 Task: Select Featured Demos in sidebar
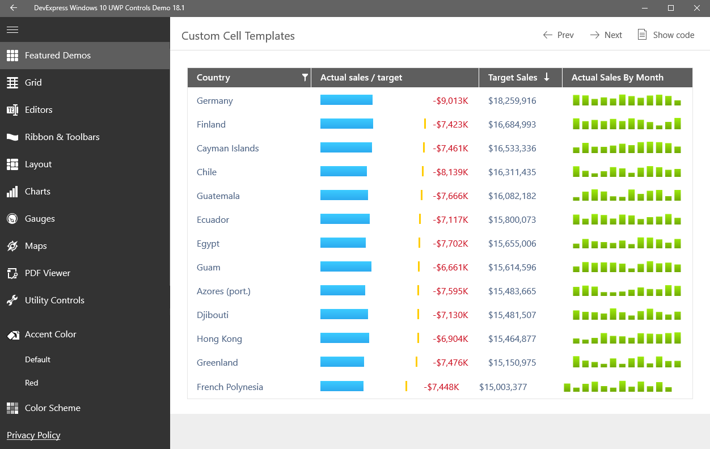(x=57, y=56)
